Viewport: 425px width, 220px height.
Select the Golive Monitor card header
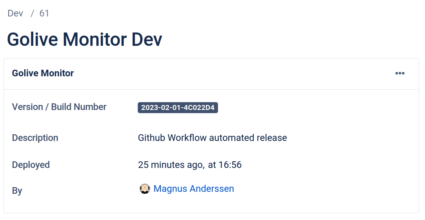(x=43, y=73)
